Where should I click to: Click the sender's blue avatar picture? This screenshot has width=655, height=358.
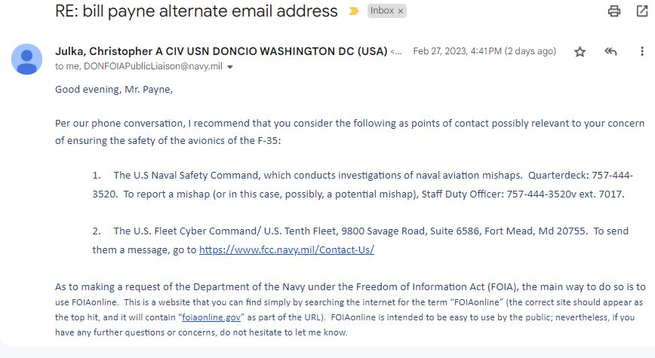point(26,60)
